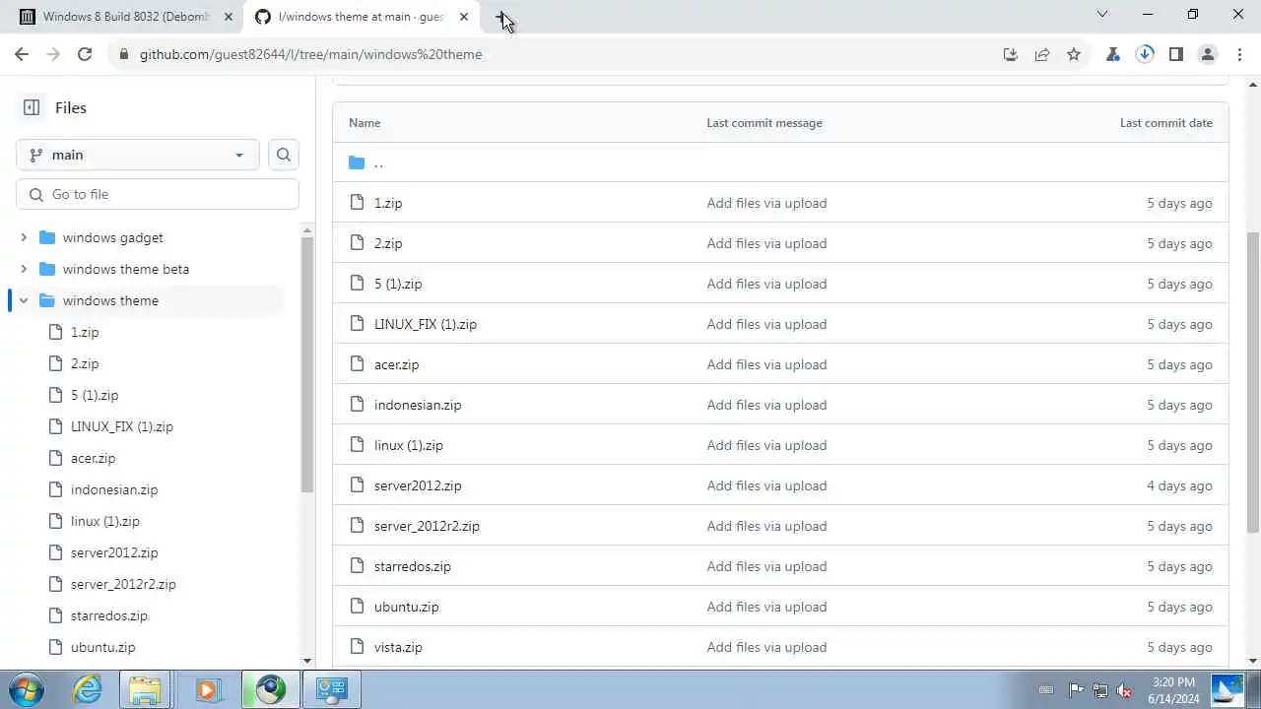Click the 4 days ago date for server2012.zip

coord(1179,485)
